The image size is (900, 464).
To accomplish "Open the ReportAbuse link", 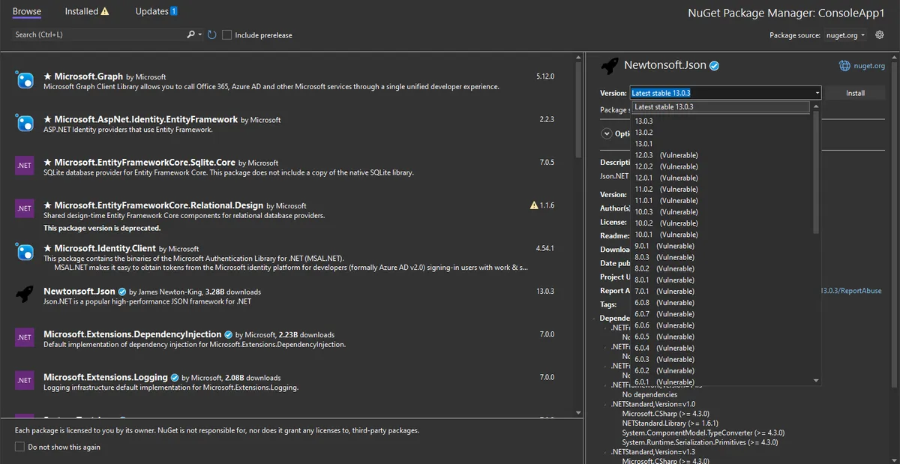I will coord(851,291).
